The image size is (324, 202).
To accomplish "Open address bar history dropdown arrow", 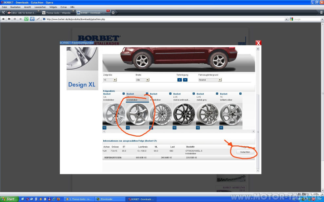I will 286,19.
